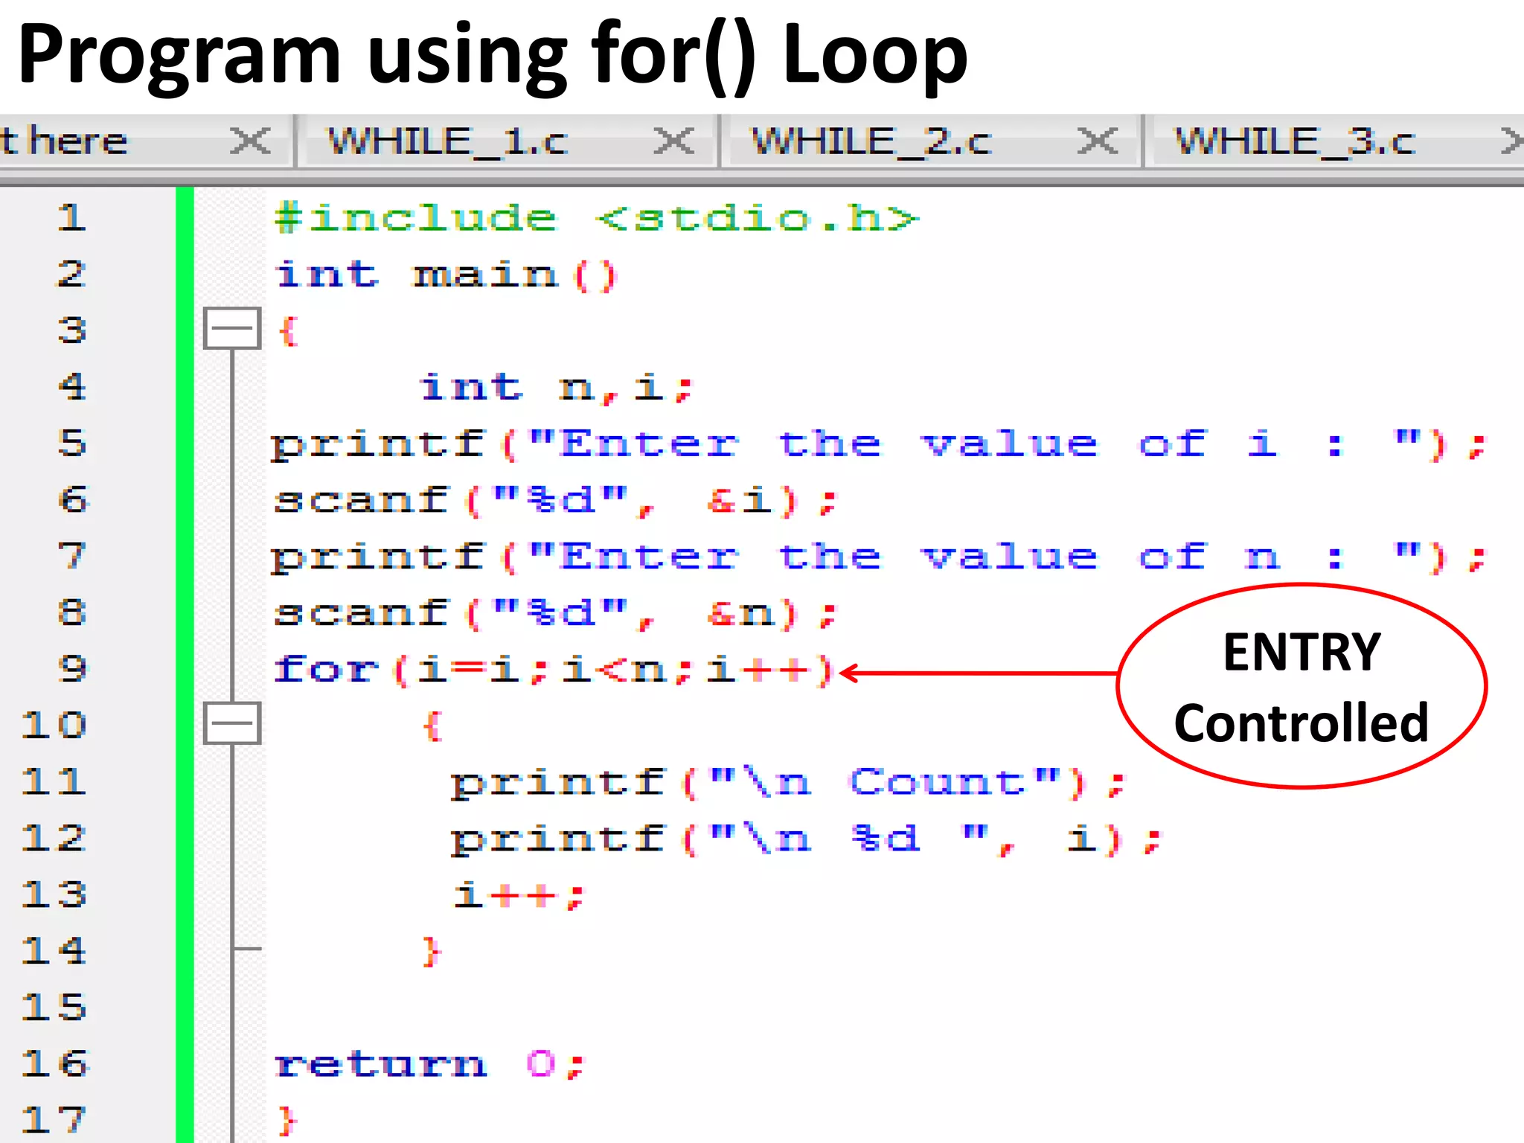Close the tab ending in 'here'
Viewport: 1524px width, 1143px height.
coord(250,141)
